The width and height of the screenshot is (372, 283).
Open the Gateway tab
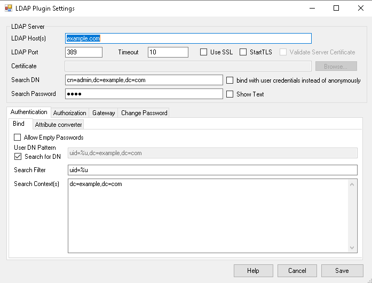tap(104, 113)
